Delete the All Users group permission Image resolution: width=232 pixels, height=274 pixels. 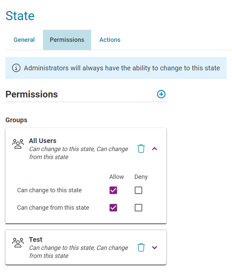141,149
